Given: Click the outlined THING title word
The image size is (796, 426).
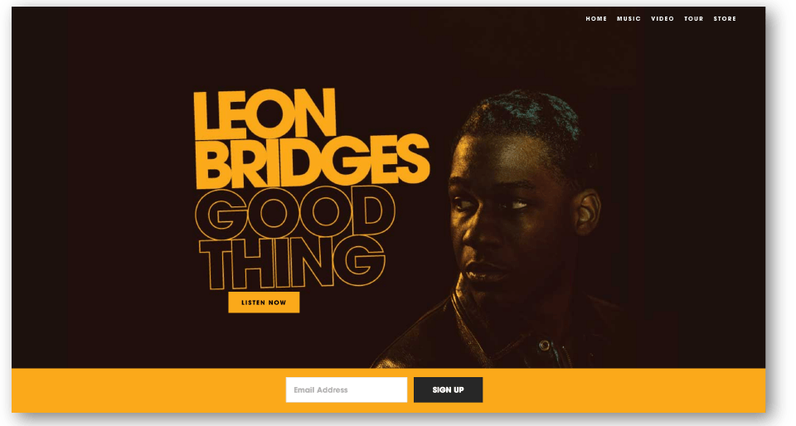Looking at the screenshot, I should click(291, 262).
